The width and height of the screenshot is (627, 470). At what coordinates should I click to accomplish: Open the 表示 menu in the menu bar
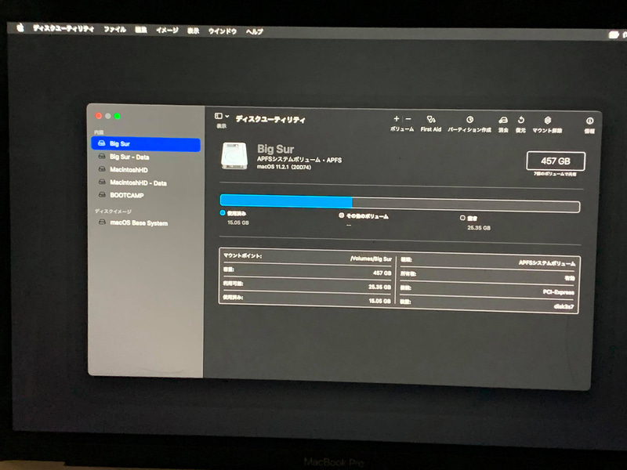pyautogui.click(x=193, y=31)
